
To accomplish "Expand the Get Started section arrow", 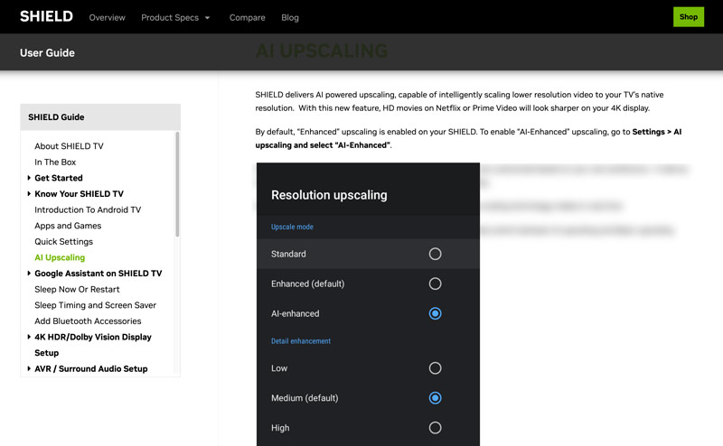I will (29, 178).
